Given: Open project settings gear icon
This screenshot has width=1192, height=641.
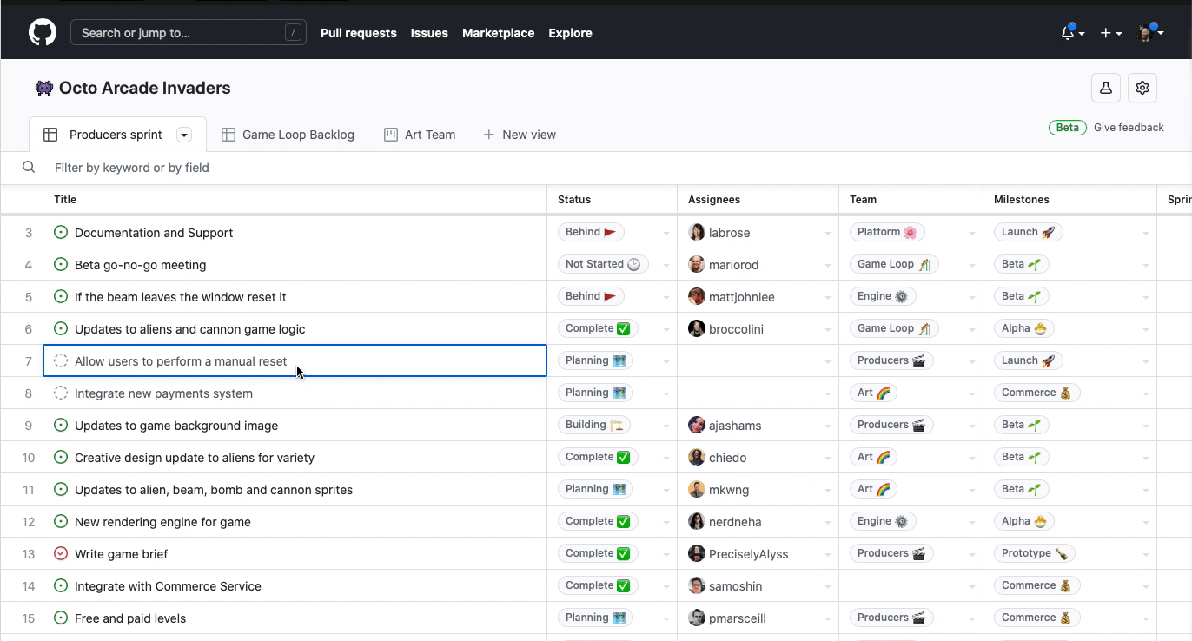Looking at the screenshot, I should pyautogui.click(x=1142, y=88).
